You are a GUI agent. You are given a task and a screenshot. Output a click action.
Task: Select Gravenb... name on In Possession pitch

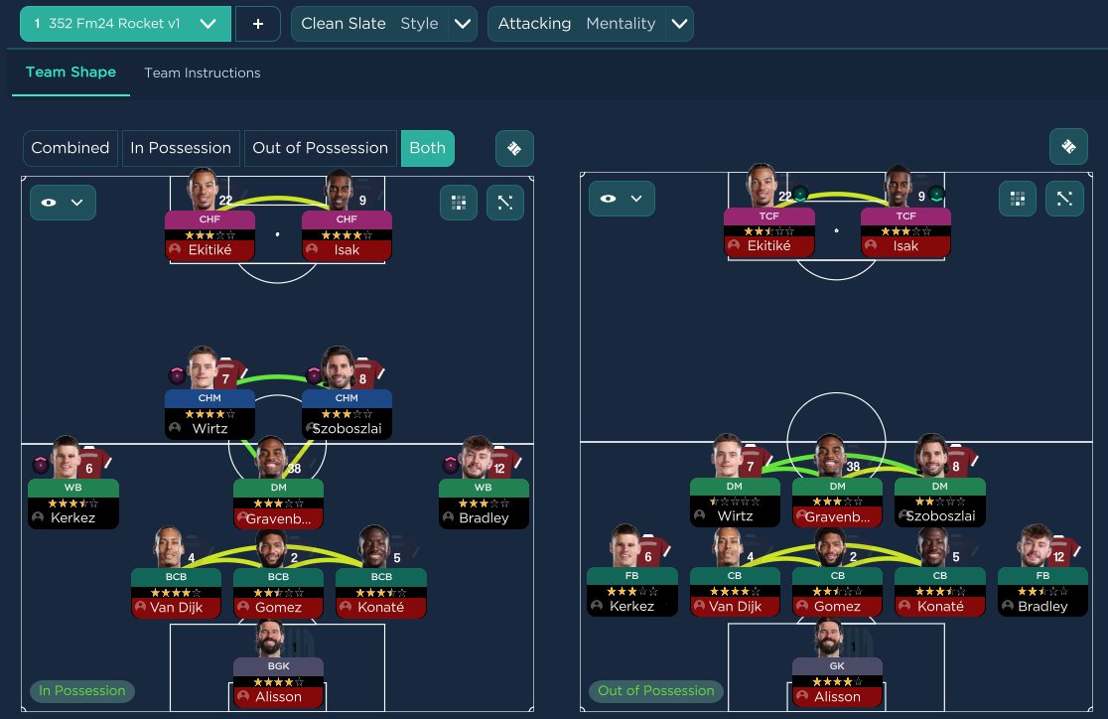point(278,519)
